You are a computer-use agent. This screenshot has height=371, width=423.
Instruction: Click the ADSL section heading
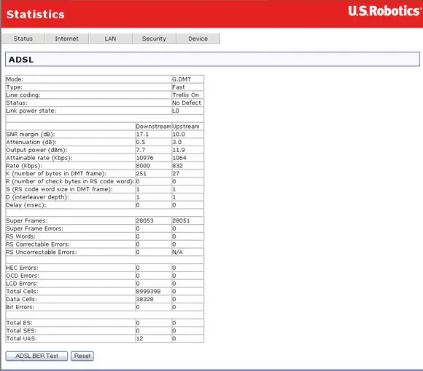21,60
